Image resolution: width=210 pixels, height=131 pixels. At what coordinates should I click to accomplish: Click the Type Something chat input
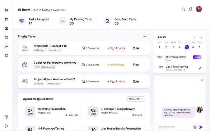[x=174, y=127]
